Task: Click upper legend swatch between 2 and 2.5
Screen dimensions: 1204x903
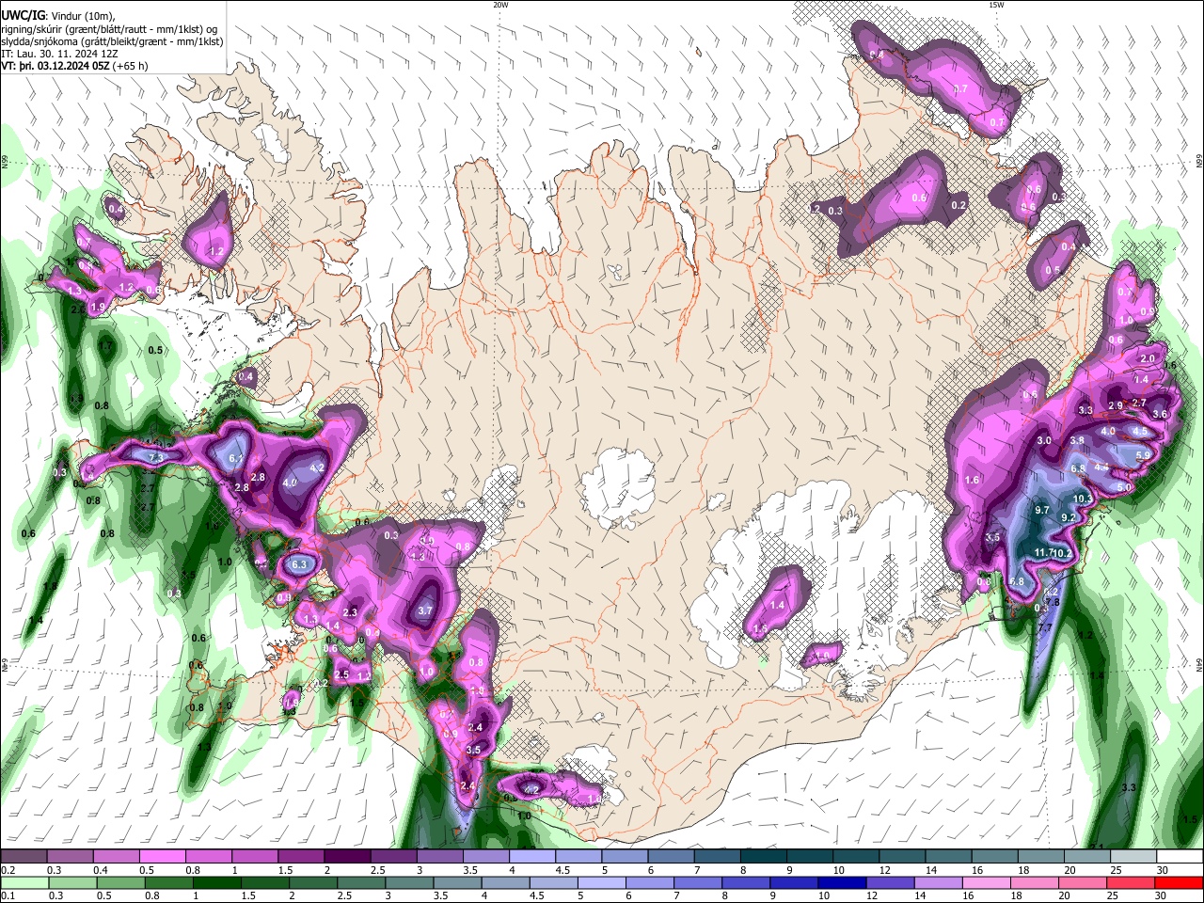Action: pyautogui.click(x=346, y=857)
